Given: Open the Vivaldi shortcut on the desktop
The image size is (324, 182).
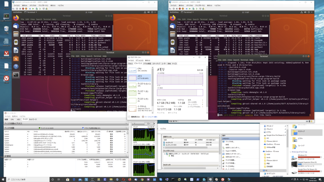Looking at the screenshot, I should pyautogui.click(x=6, y=79).
